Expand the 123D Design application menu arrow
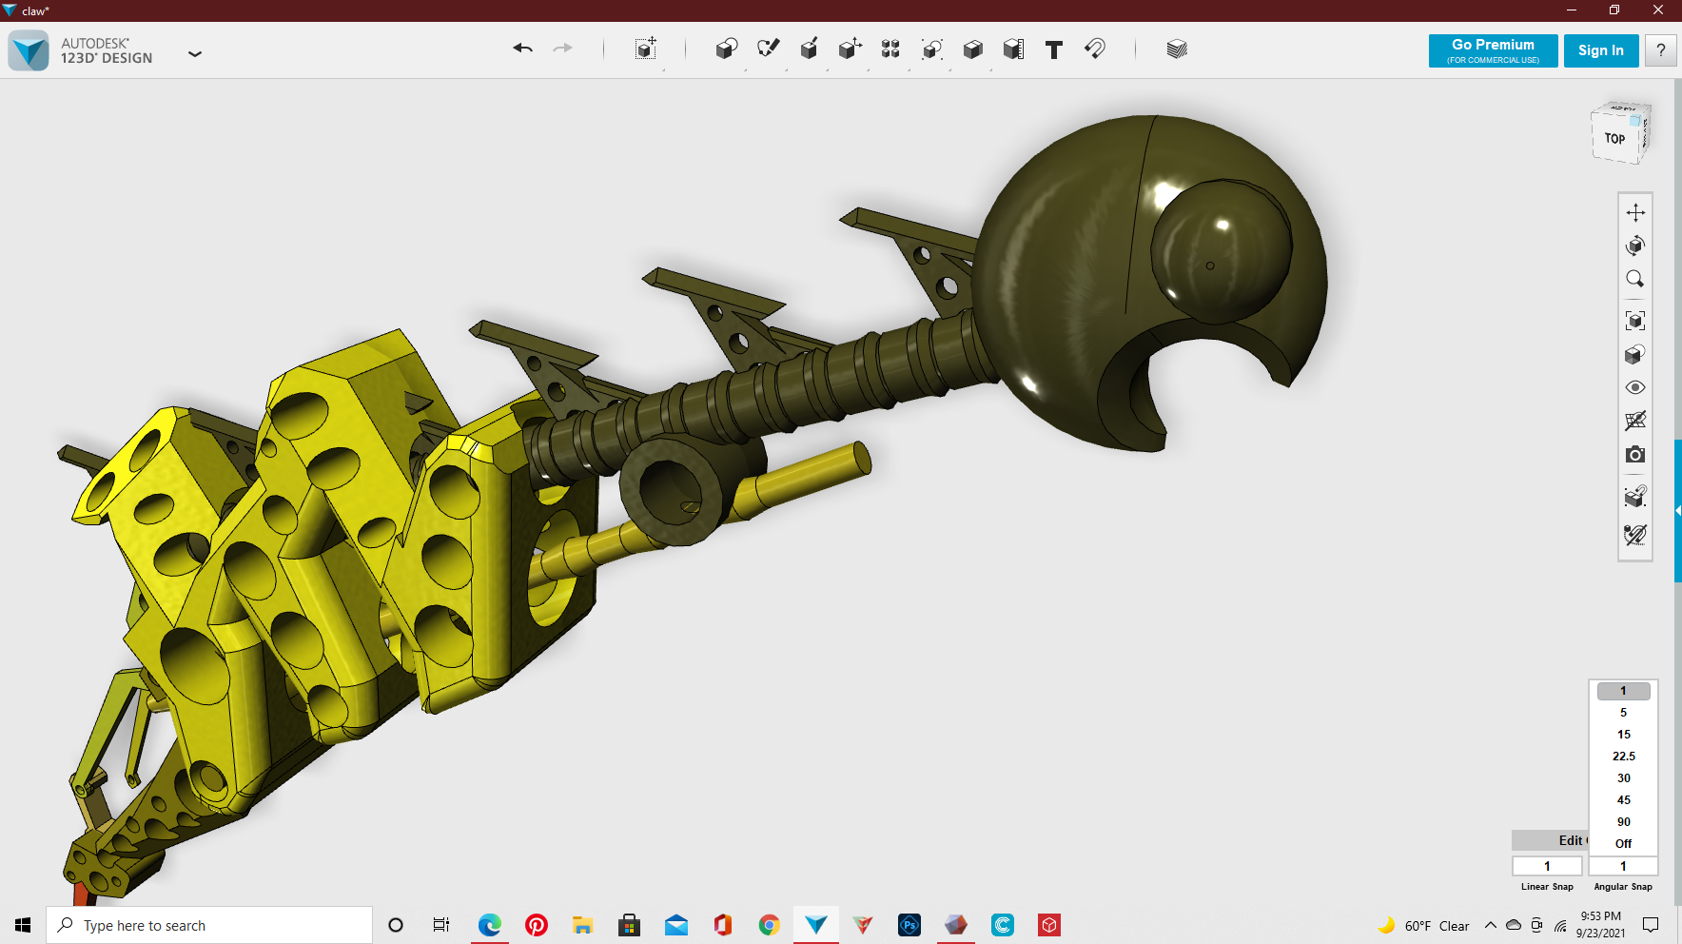Image resolution: width=1682 pixels, height=944 pixels. tap(195, 54)
